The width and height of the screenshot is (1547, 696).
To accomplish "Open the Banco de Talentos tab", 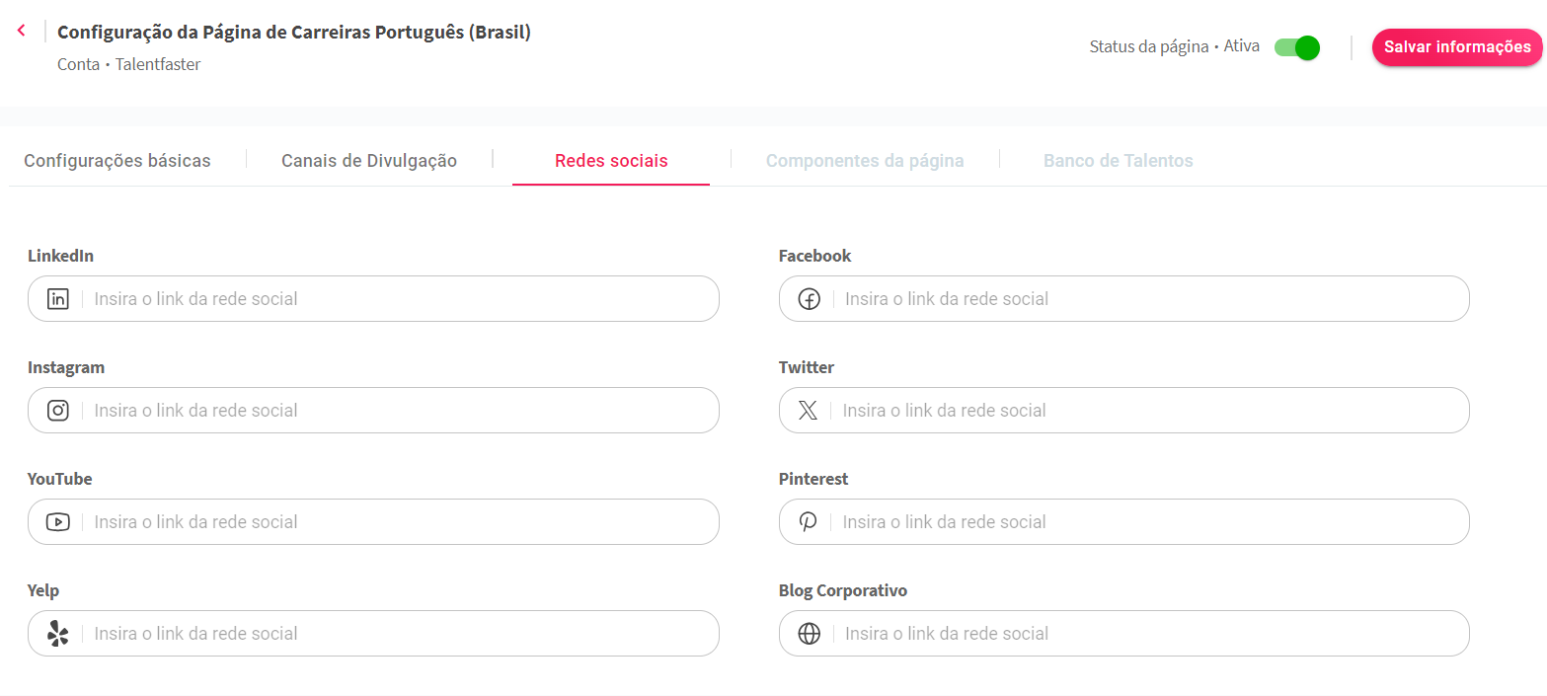I will (x=1119, y=161).
